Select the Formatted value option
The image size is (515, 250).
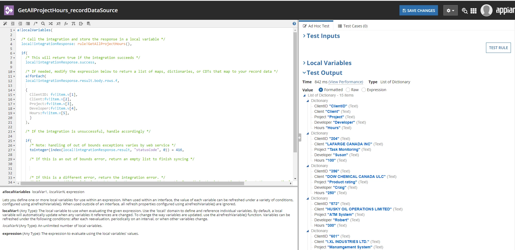point(321,90)
